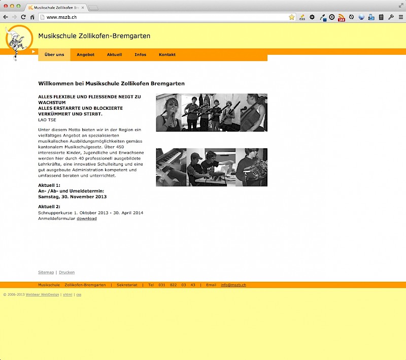The width and height of the screenshot is (406, 360).
Task: Click the blue globe extension icon
Action: tap(361, 17)
